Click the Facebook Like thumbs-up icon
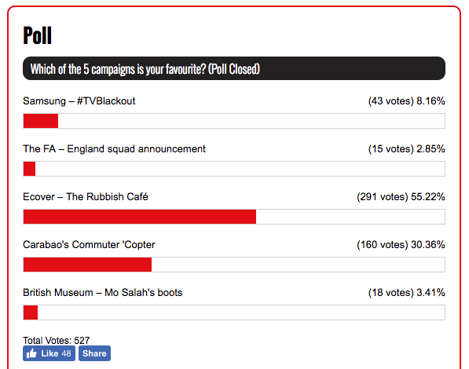The image size is (469, 369). click(x=31, y=354)
